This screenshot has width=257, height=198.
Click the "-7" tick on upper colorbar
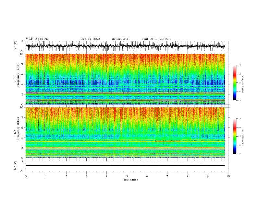coord(239,100)
